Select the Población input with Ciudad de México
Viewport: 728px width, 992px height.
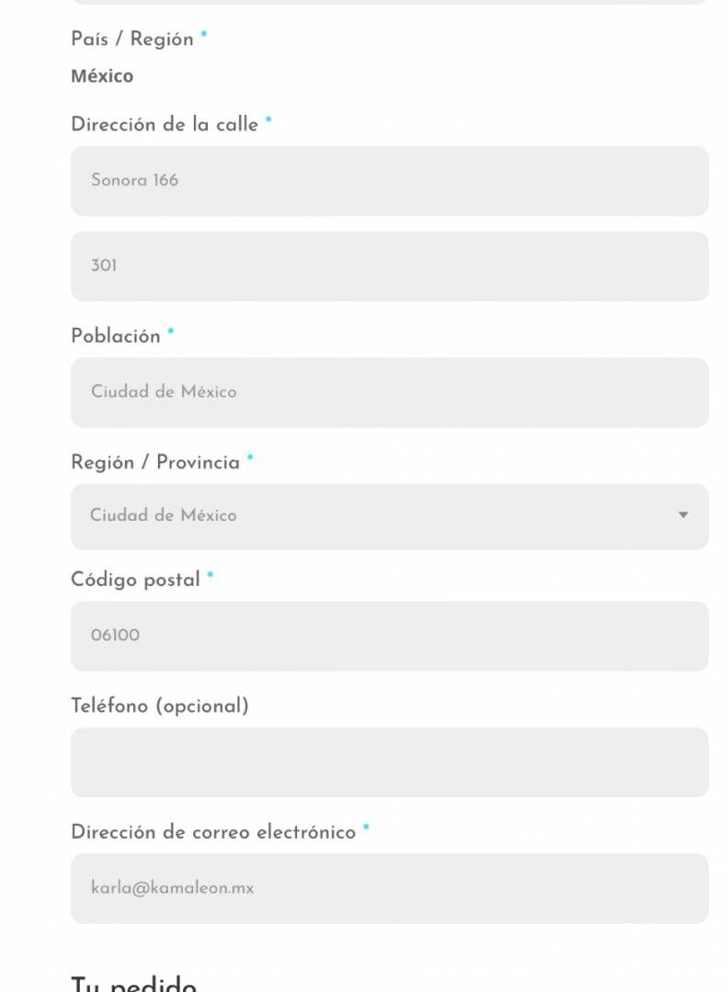point(390,393)
